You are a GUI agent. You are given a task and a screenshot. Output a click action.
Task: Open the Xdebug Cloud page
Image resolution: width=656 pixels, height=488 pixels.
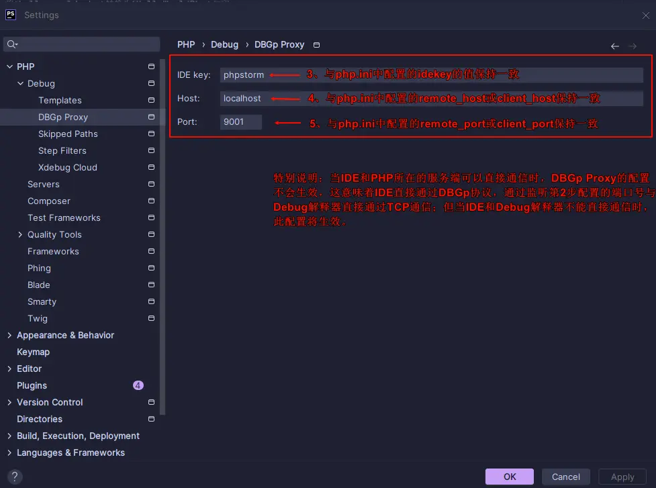(67, 167)
